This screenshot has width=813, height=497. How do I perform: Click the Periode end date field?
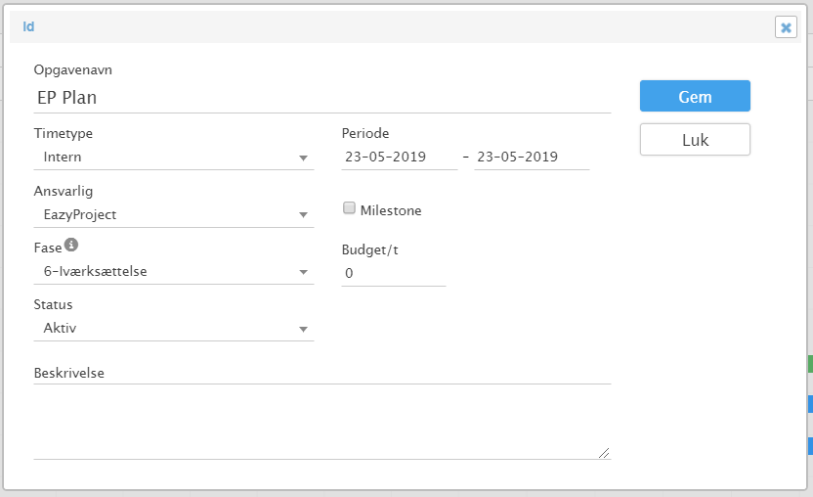click(532, 157)
